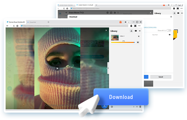Start all downloads with bottom play icon
187x120 pixels.
[134, 107]
